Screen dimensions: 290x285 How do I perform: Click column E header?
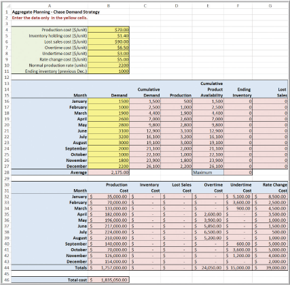(208, 5)
